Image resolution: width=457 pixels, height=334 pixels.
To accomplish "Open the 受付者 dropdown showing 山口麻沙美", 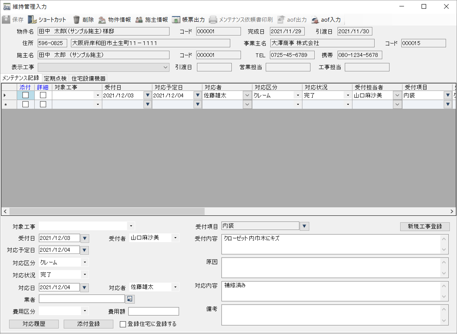I will tap(175, 238).
